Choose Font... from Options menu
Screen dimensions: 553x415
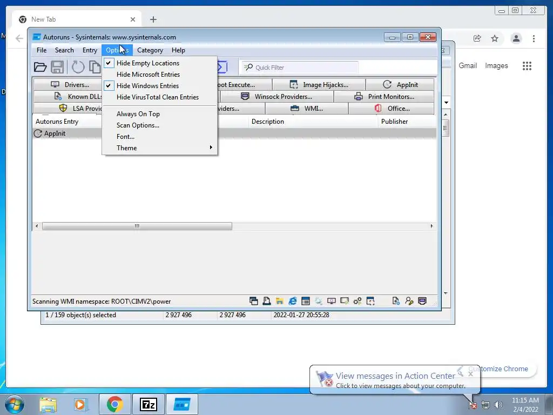pos(159,137)
